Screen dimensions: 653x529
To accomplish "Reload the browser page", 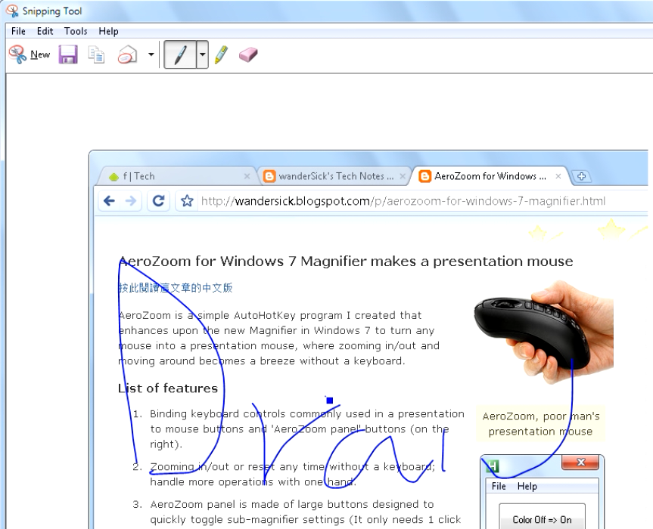I will (159, 201).
